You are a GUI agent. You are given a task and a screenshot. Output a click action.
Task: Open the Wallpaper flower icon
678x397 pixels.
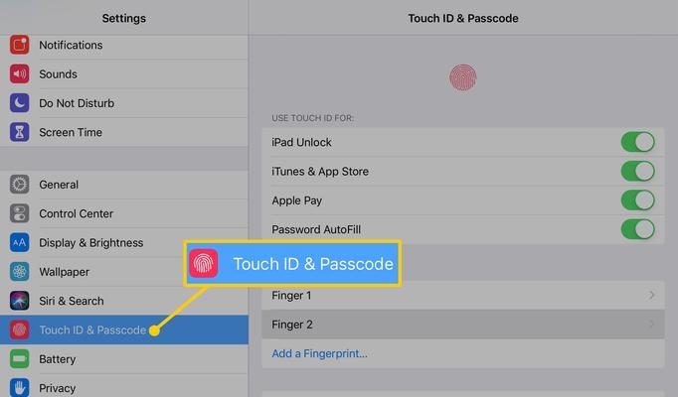pyautogui.click(x=20, y=272)
